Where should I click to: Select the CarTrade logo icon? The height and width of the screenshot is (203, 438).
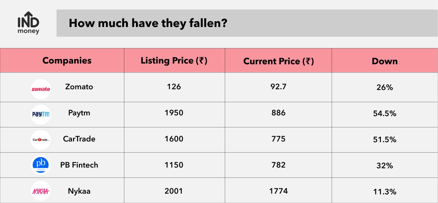coord(41,140)
